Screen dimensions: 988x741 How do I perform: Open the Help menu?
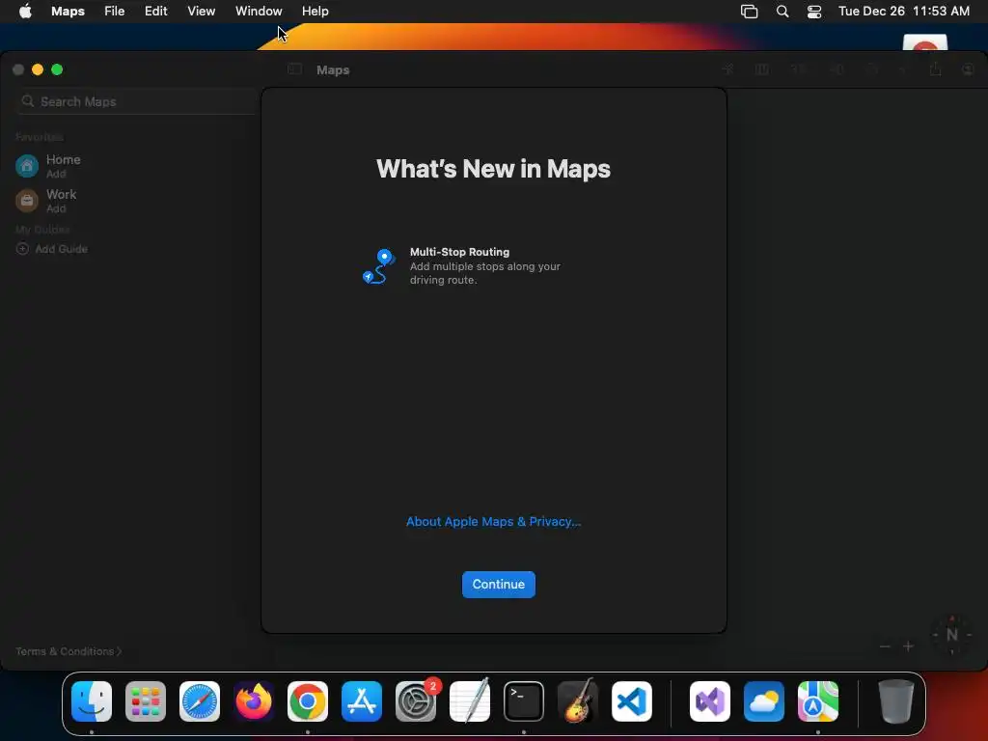click(316, 12)
